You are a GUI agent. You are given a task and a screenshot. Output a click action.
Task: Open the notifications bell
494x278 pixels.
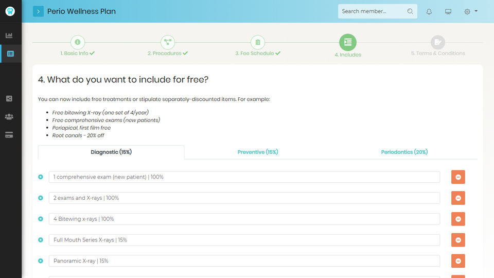tap(429, 12)
